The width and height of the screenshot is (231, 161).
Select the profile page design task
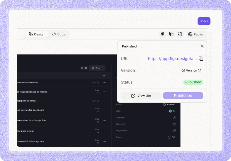(x=64, y=131)
